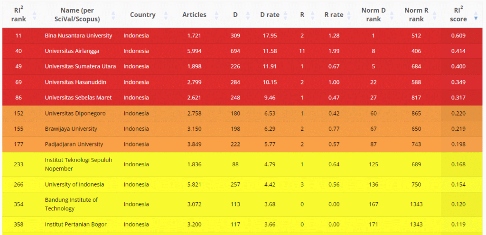Click the R rate header label
This screenshot has width=486, height=235.
pos(334,15)
